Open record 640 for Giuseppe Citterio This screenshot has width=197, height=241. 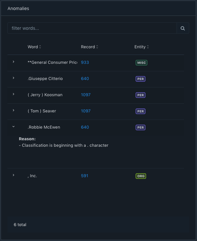pyautogui.click(x=85, y=79)
